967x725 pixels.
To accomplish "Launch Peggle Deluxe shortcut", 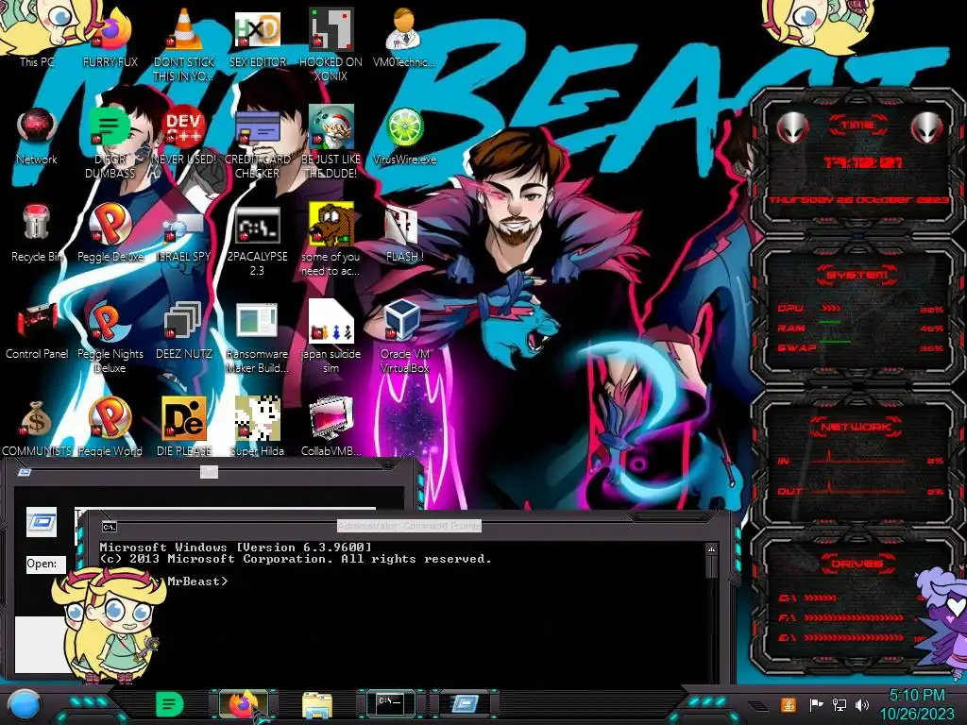I will click(110, 233).
